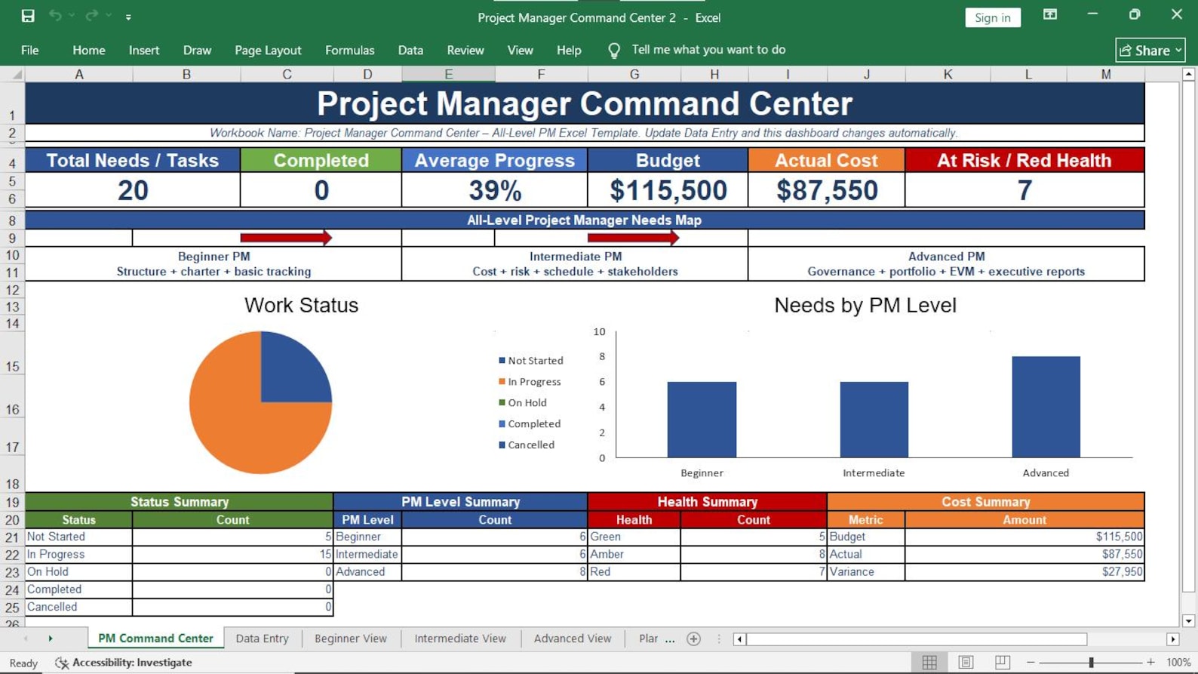Open Customize Quick Access Toolbar dropdown

pos(128,17)
